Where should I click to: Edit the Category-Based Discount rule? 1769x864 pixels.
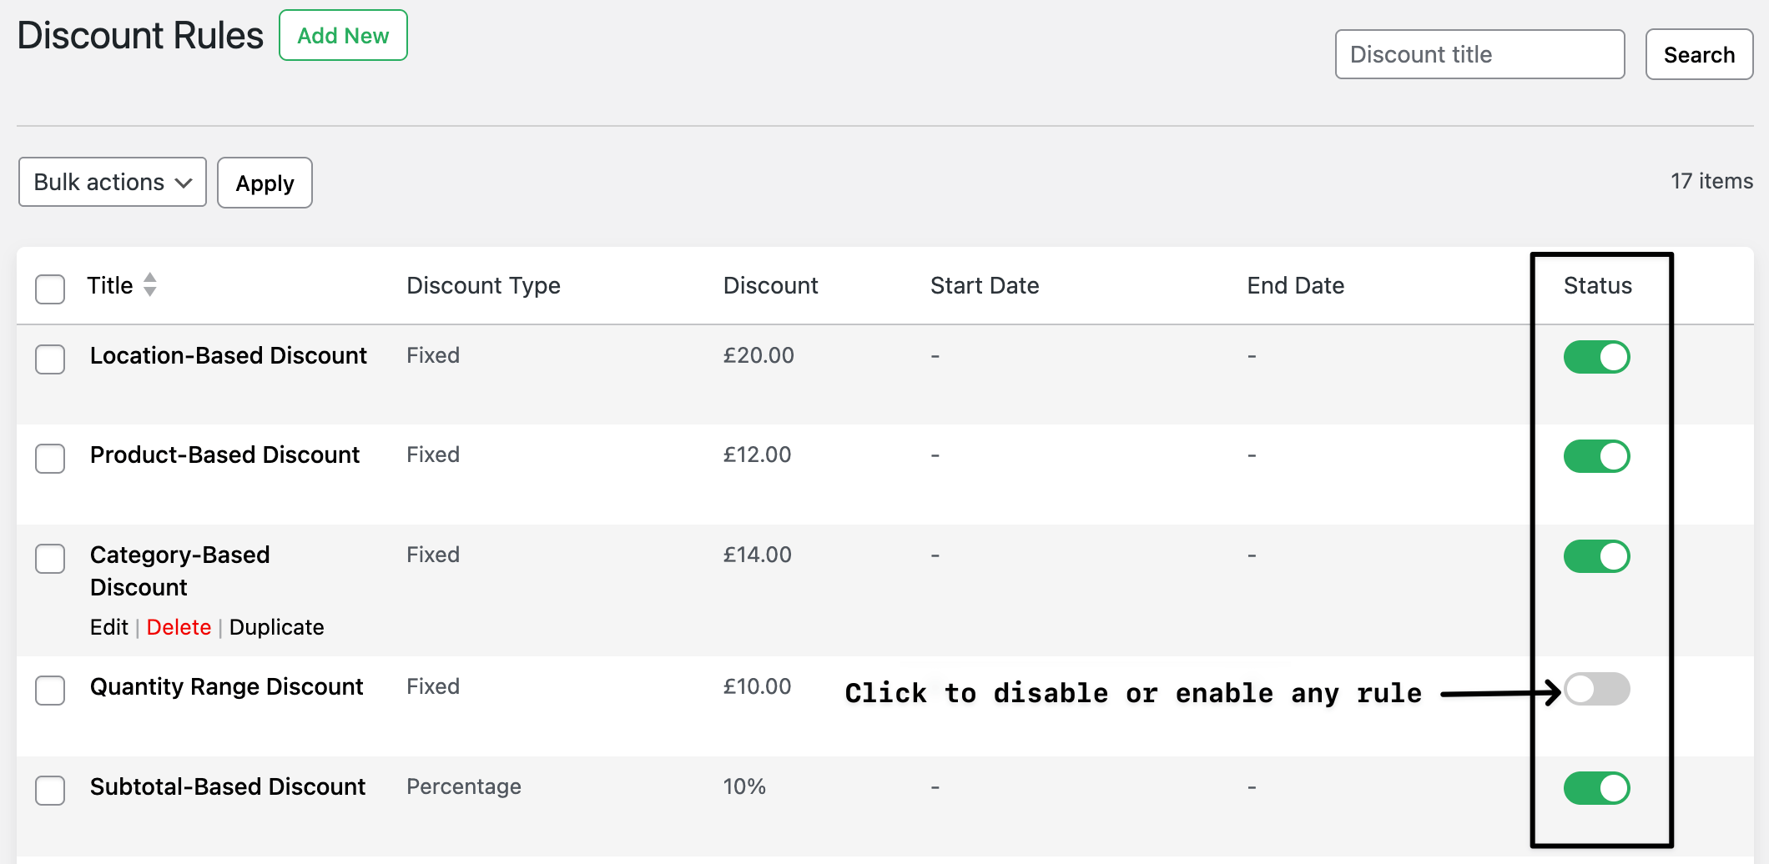108,627
